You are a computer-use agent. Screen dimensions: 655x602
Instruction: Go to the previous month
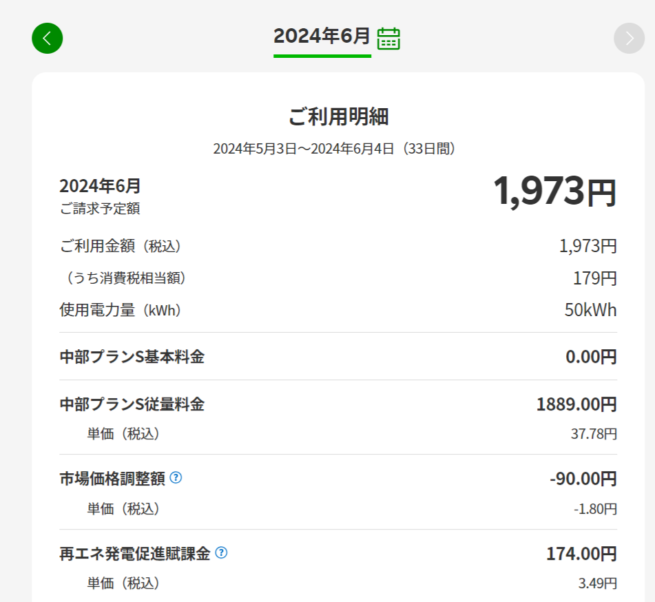pyautogui.click(x=47, y=38)
